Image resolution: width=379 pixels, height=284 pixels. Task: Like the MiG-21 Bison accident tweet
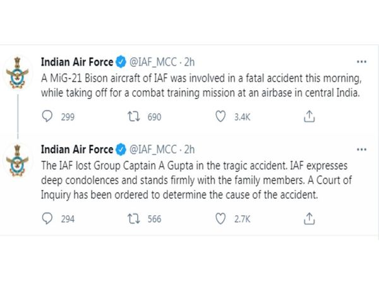tap(220, 116)
